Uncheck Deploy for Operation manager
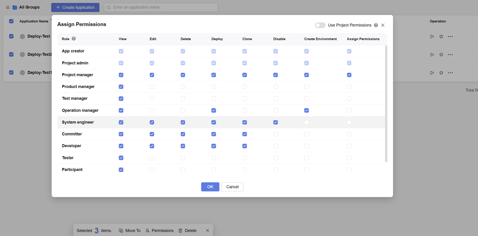Viewport: 478px width, 236px height. (x=213, y=110)
